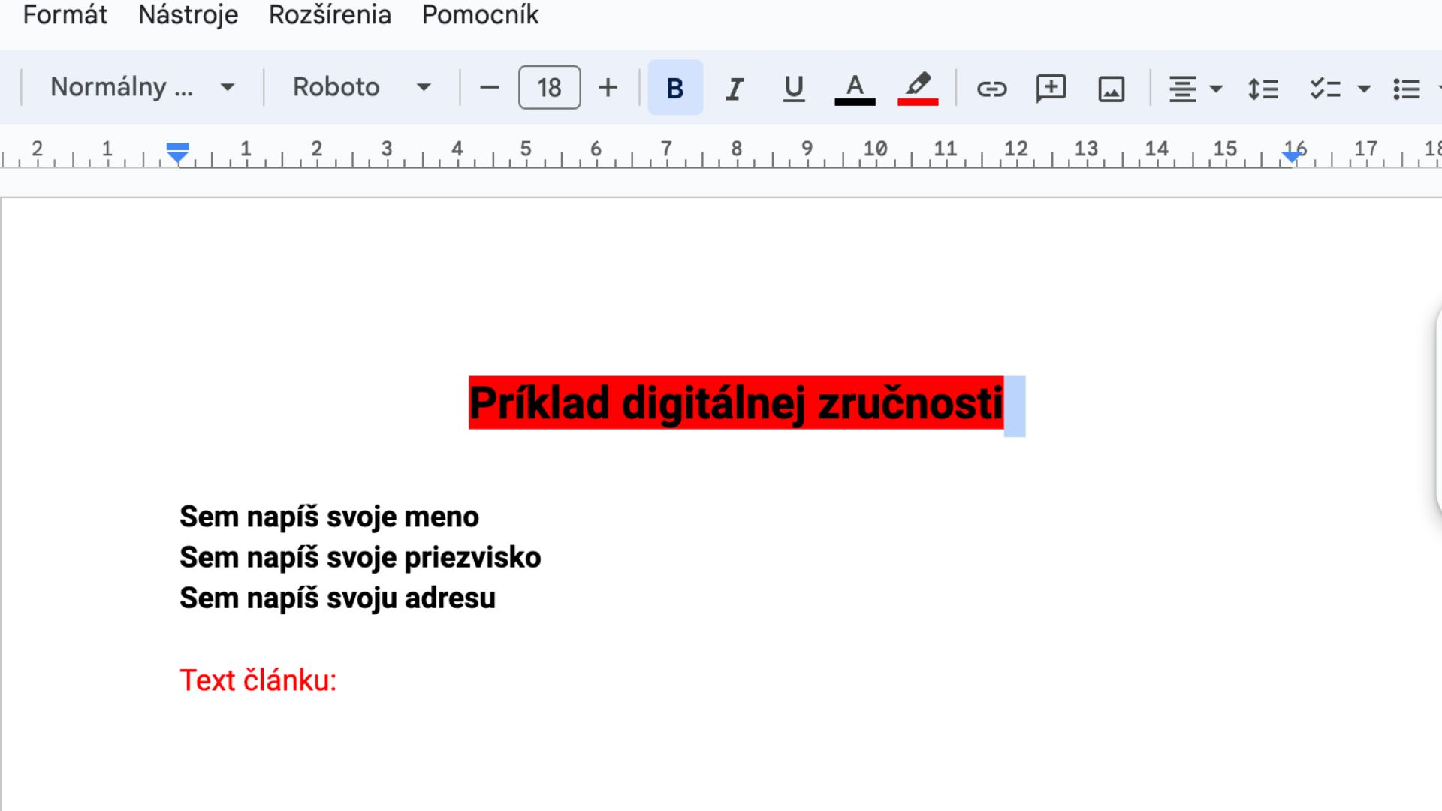Click the heading Príklad digitálnej zručnosti
1442x811 pixels.
pyautogui.click(x=736, y=403)
